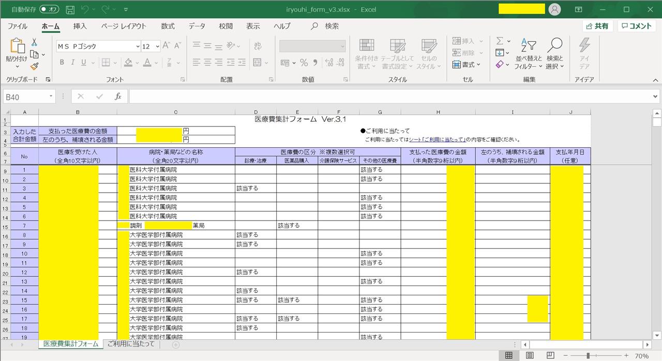The height and width of the screenshot is (361, 662).
Task: Decrease font size with the small A icon
Action: (178, 46)
